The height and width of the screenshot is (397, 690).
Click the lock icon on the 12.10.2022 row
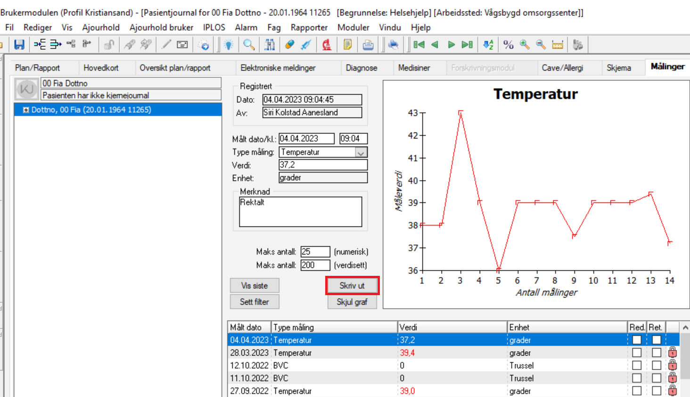[673, 365]
